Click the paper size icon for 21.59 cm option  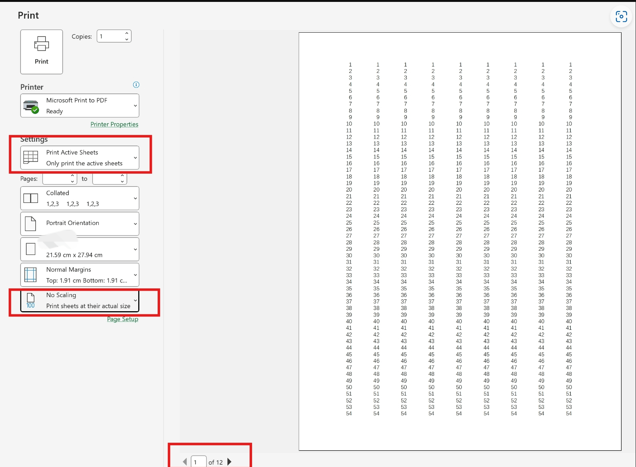click(31, 249)
